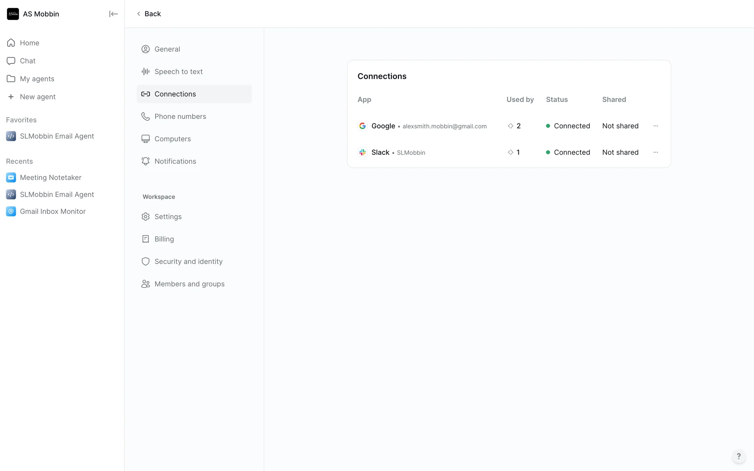The width and height of the screenshot is (754, 471).
Task: Open Phone numbers settings
Action: tap(180, 117)
